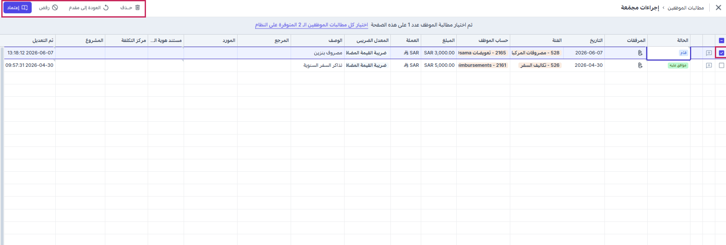Select the date cell 2026-04-30
Viewport: 726px width, 245px height.
click(x=584, y=66)
